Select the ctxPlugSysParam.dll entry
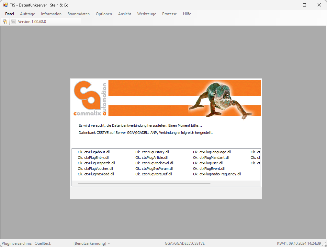The height and width of the screenshot is (247, 327). tap(154, 169)
